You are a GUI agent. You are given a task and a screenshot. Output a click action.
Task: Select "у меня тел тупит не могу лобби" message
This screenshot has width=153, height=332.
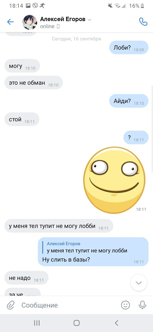(59, 226)
